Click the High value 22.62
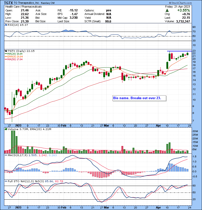 [x=25, y=14]
